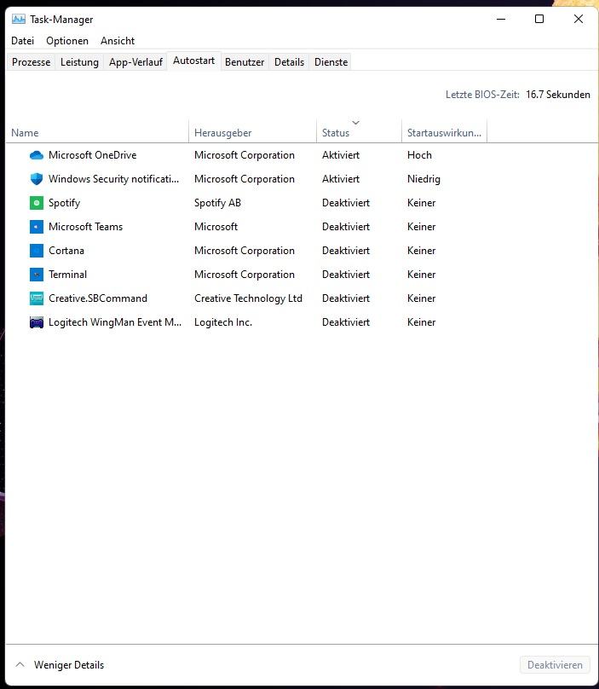Click the Microsoft Teams row icon
Screen dimensions: 599x689
click(37, 227)
